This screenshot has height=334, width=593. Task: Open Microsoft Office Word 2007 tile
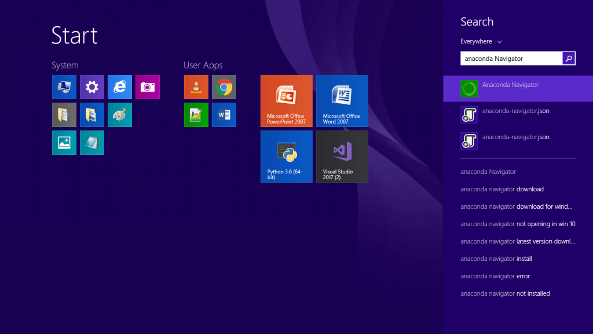pyautogui.click(x=342, y=101)
